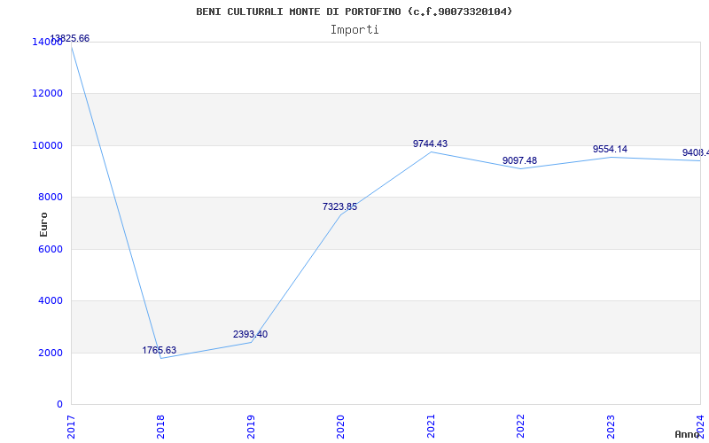Select the 2393.40 data point label
Viewport: 709px width, 443px height.
[x=250, y=335]
